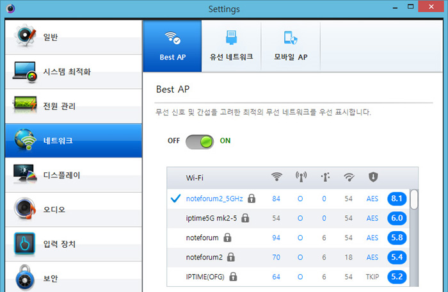Click the lock icon beside IPTIME(OFG)
Image resolution: width=448 pixels, height=292 pixels.
(x=233, y=276)
